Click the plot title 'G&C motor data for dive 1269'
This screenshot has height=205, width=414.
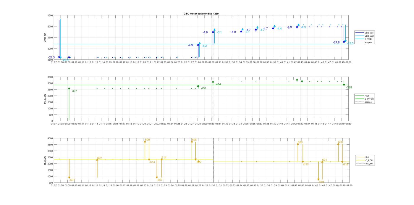pos(201,14)
